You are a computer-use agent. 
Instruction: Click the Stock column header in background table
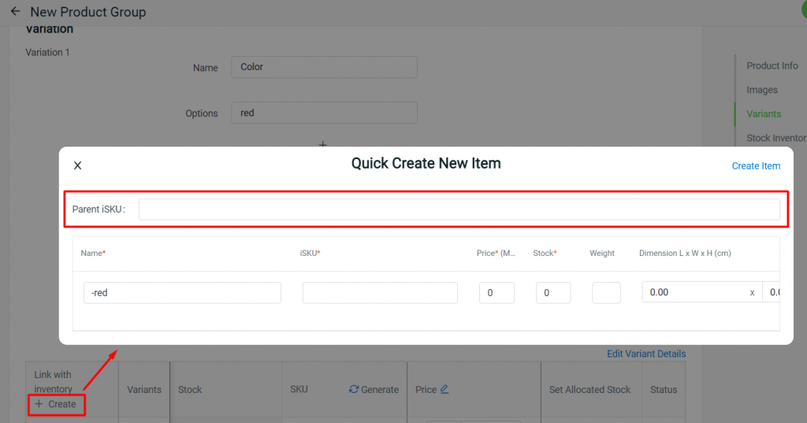(x=190, y=390)
